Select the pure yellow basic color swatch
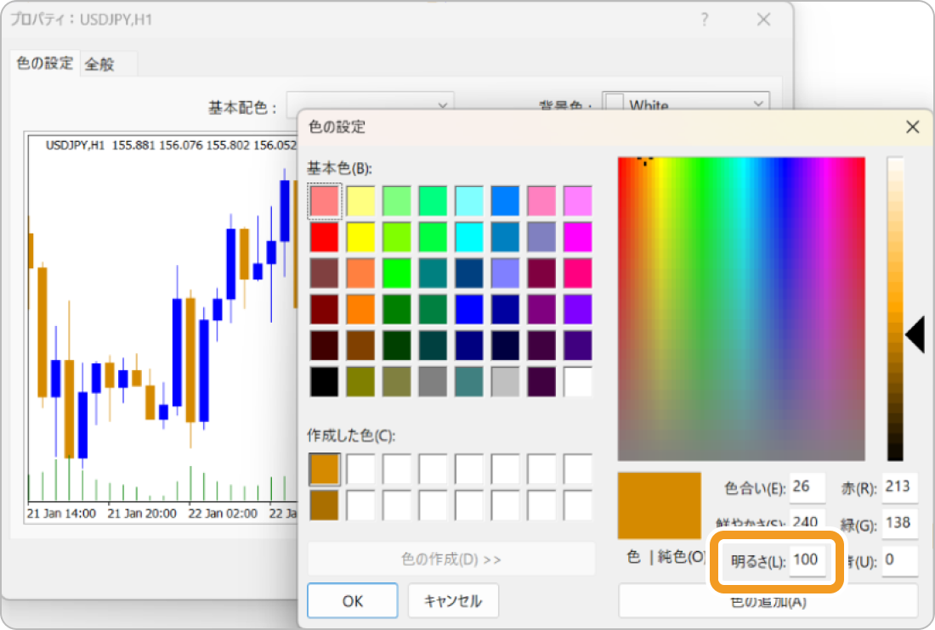This screenshot has height=630, width=935. tap(360, 237)
